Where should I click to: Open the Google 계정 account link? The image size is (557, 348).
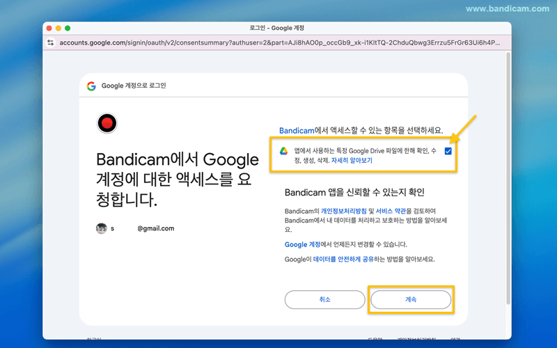(303, 244)
